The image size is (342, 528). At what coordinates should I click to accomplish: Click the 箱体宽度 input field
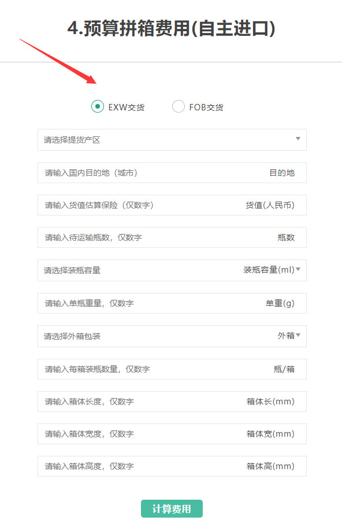pyautogui.click(x=172, y=434)
